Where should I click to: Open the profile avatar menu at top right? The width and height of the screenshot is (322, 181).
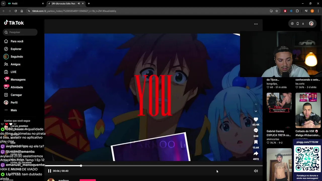pyautogui.click(x=311, y=24)
